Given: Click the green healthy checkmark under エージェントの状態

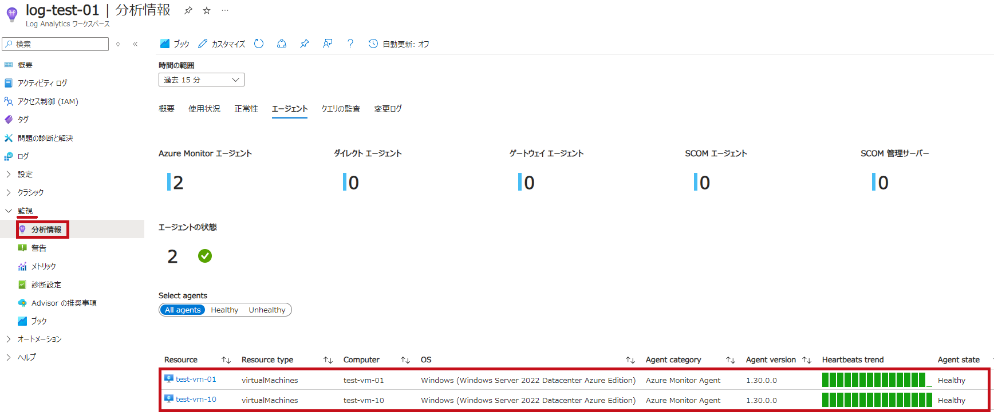Looking at the screenshot, I should (205, 256).
